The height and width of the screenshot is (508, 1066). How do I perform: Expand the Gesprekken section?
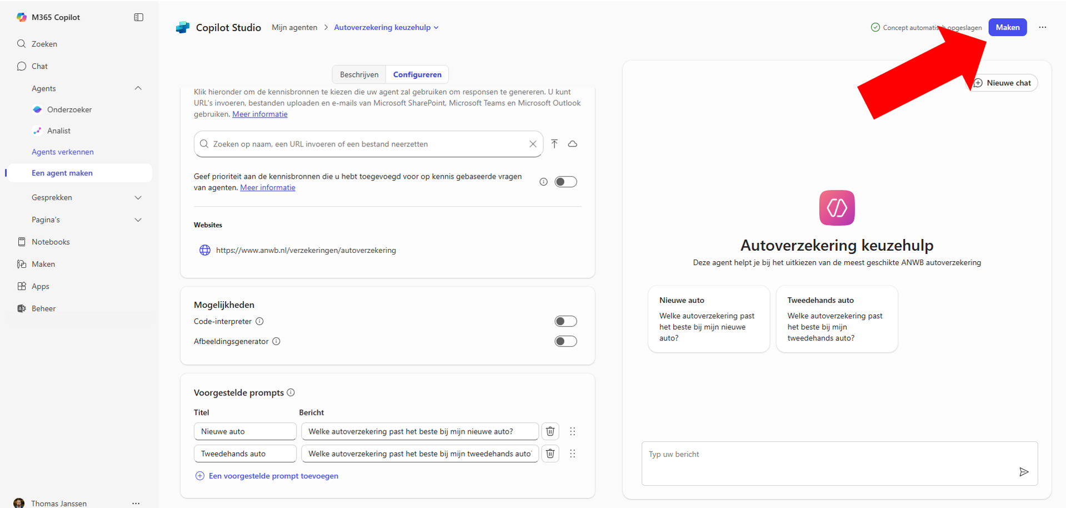[138, 197]
